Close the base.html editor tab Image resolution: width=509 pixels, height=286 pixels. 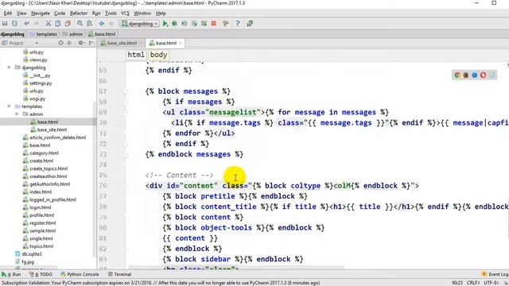(x=181, y=43)
